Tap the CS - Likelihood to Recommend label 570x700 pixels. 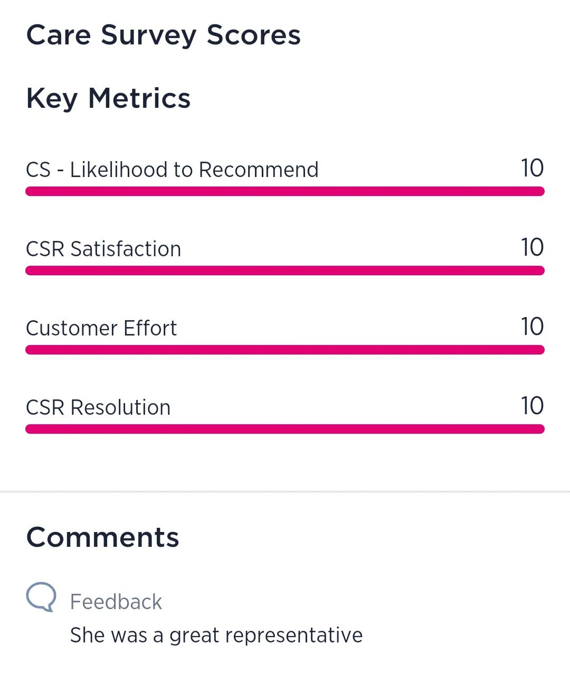[172, 170]
